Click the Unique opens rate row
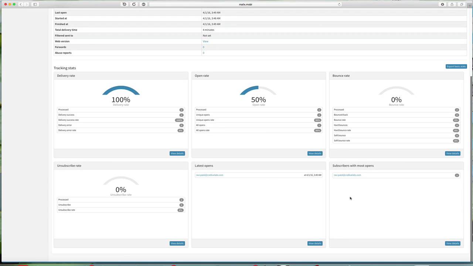This screenshot has height=266, width=473. [x=259, y=120]
